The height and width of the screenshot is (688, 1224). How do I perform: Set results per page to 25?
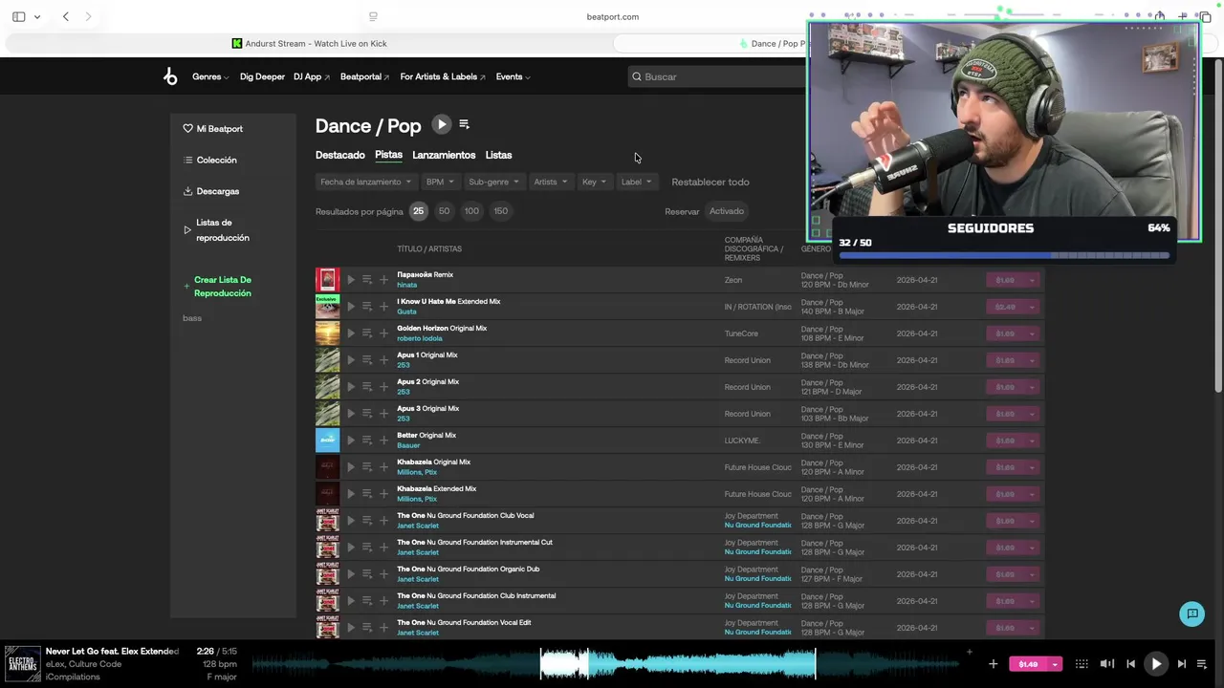(418, 211)
